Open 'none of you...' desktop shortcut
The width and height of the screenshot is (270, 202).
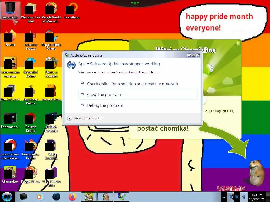click(10, 149)
